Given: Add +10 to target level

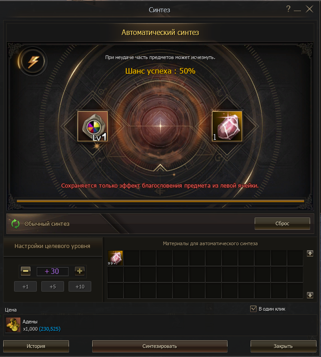Looking at the screenshot, I should (x=80, y=287).
